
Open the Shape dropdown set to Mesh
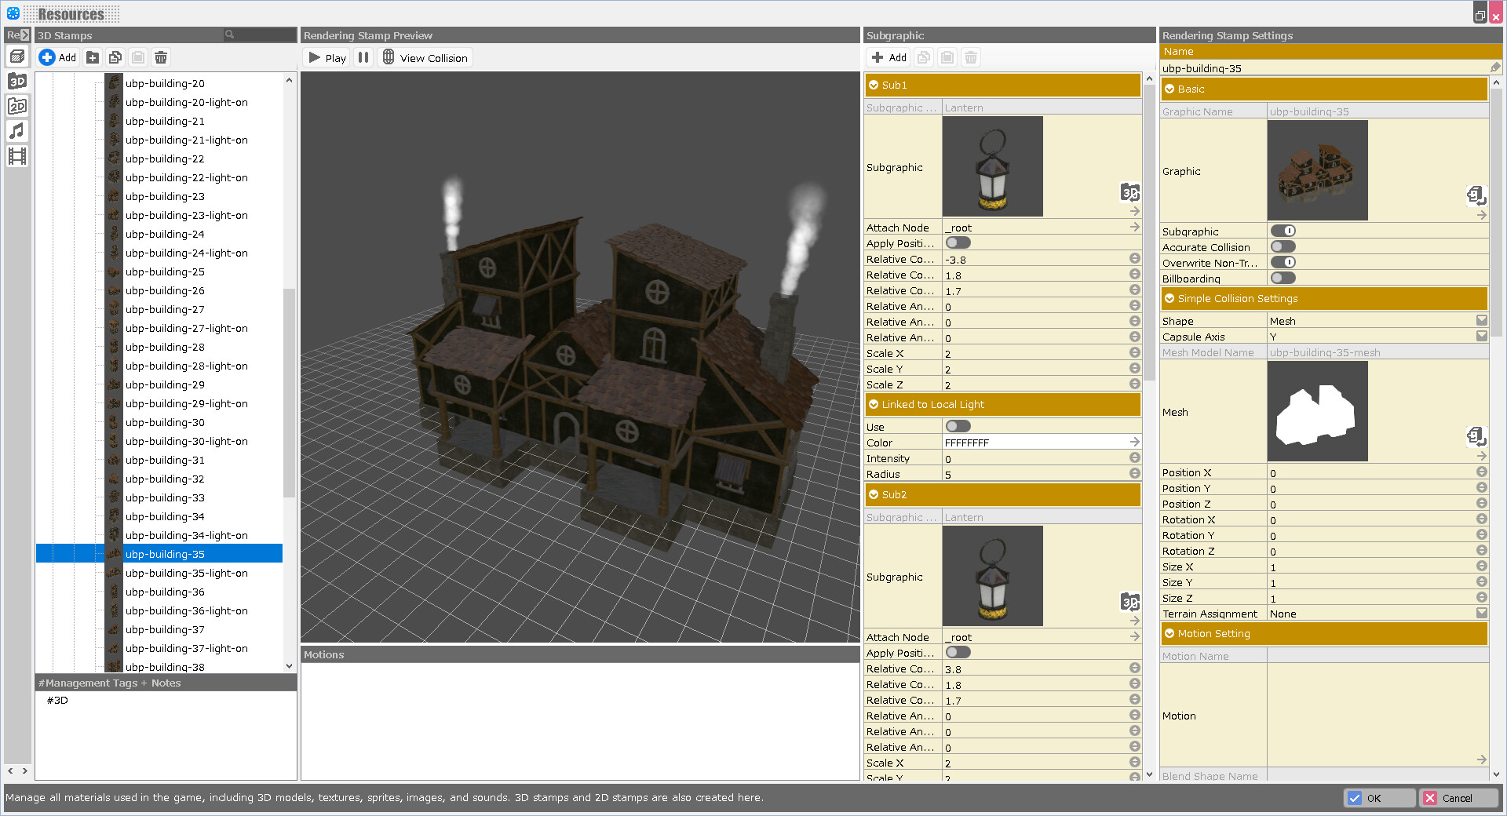coord(1481,320)
